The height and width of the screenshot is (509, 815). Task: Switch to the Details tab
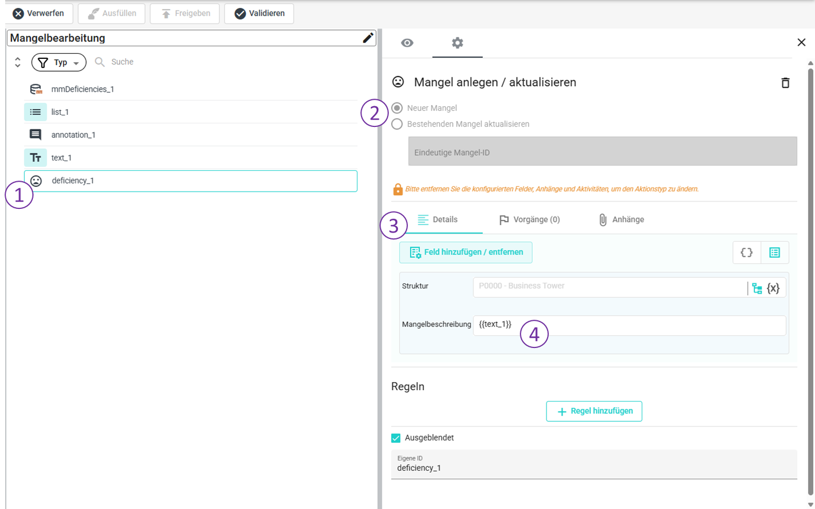click(x=437, y=220)
